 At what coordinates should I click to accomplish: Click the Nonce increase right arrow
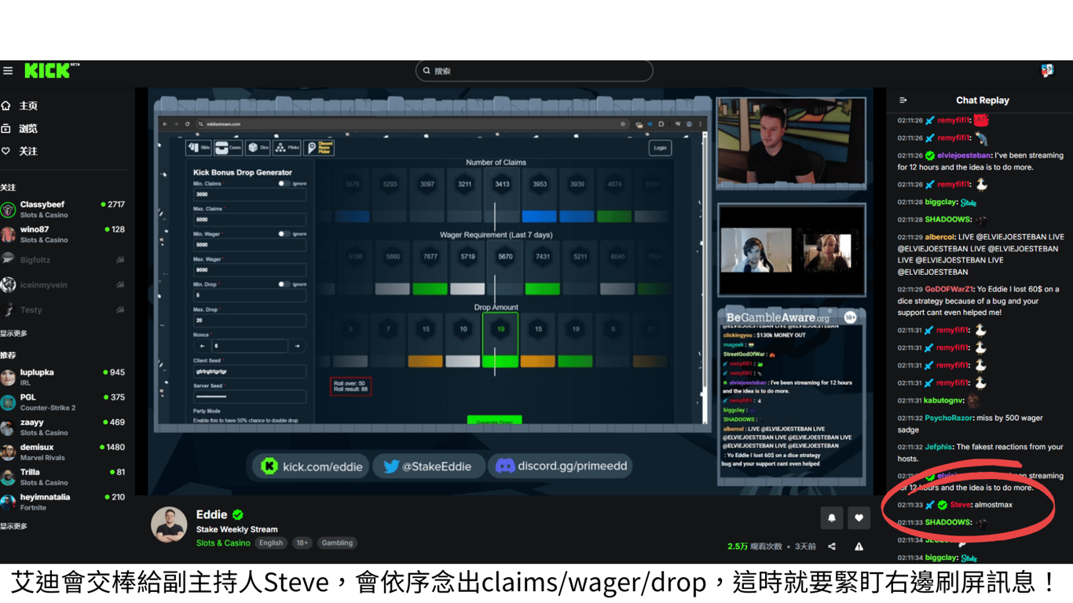pyautogui.click(x=297, y=346)
